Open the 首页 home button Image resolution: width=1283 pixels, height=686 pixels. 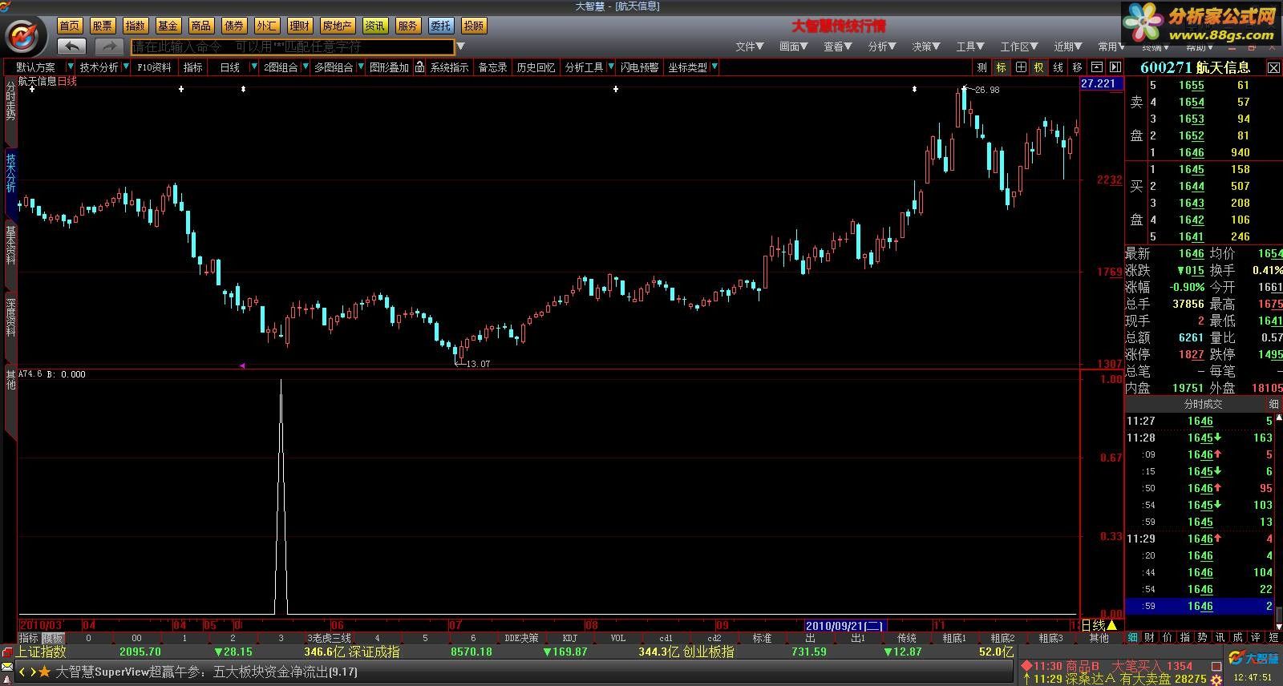pos(70,26)
